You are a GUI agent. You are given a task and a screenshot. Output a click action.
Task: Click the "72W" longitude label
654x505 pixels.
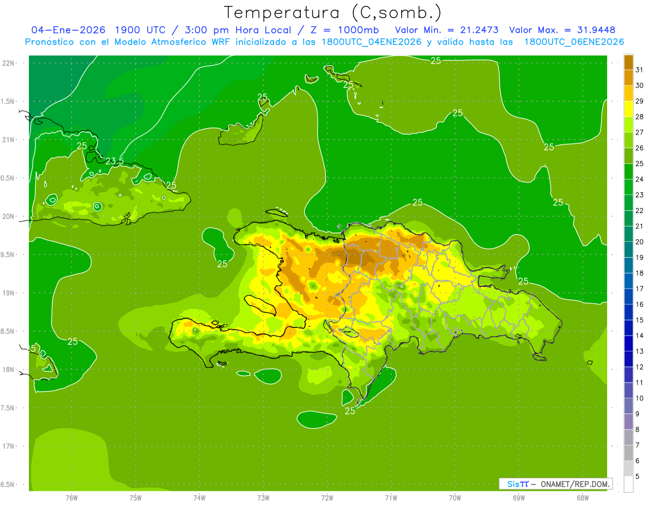pos(327,497)
